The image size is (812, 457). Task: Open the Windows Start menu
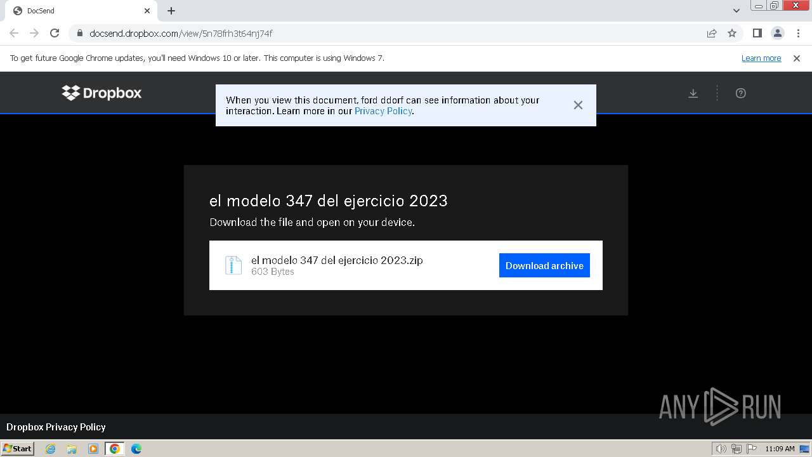17,449
